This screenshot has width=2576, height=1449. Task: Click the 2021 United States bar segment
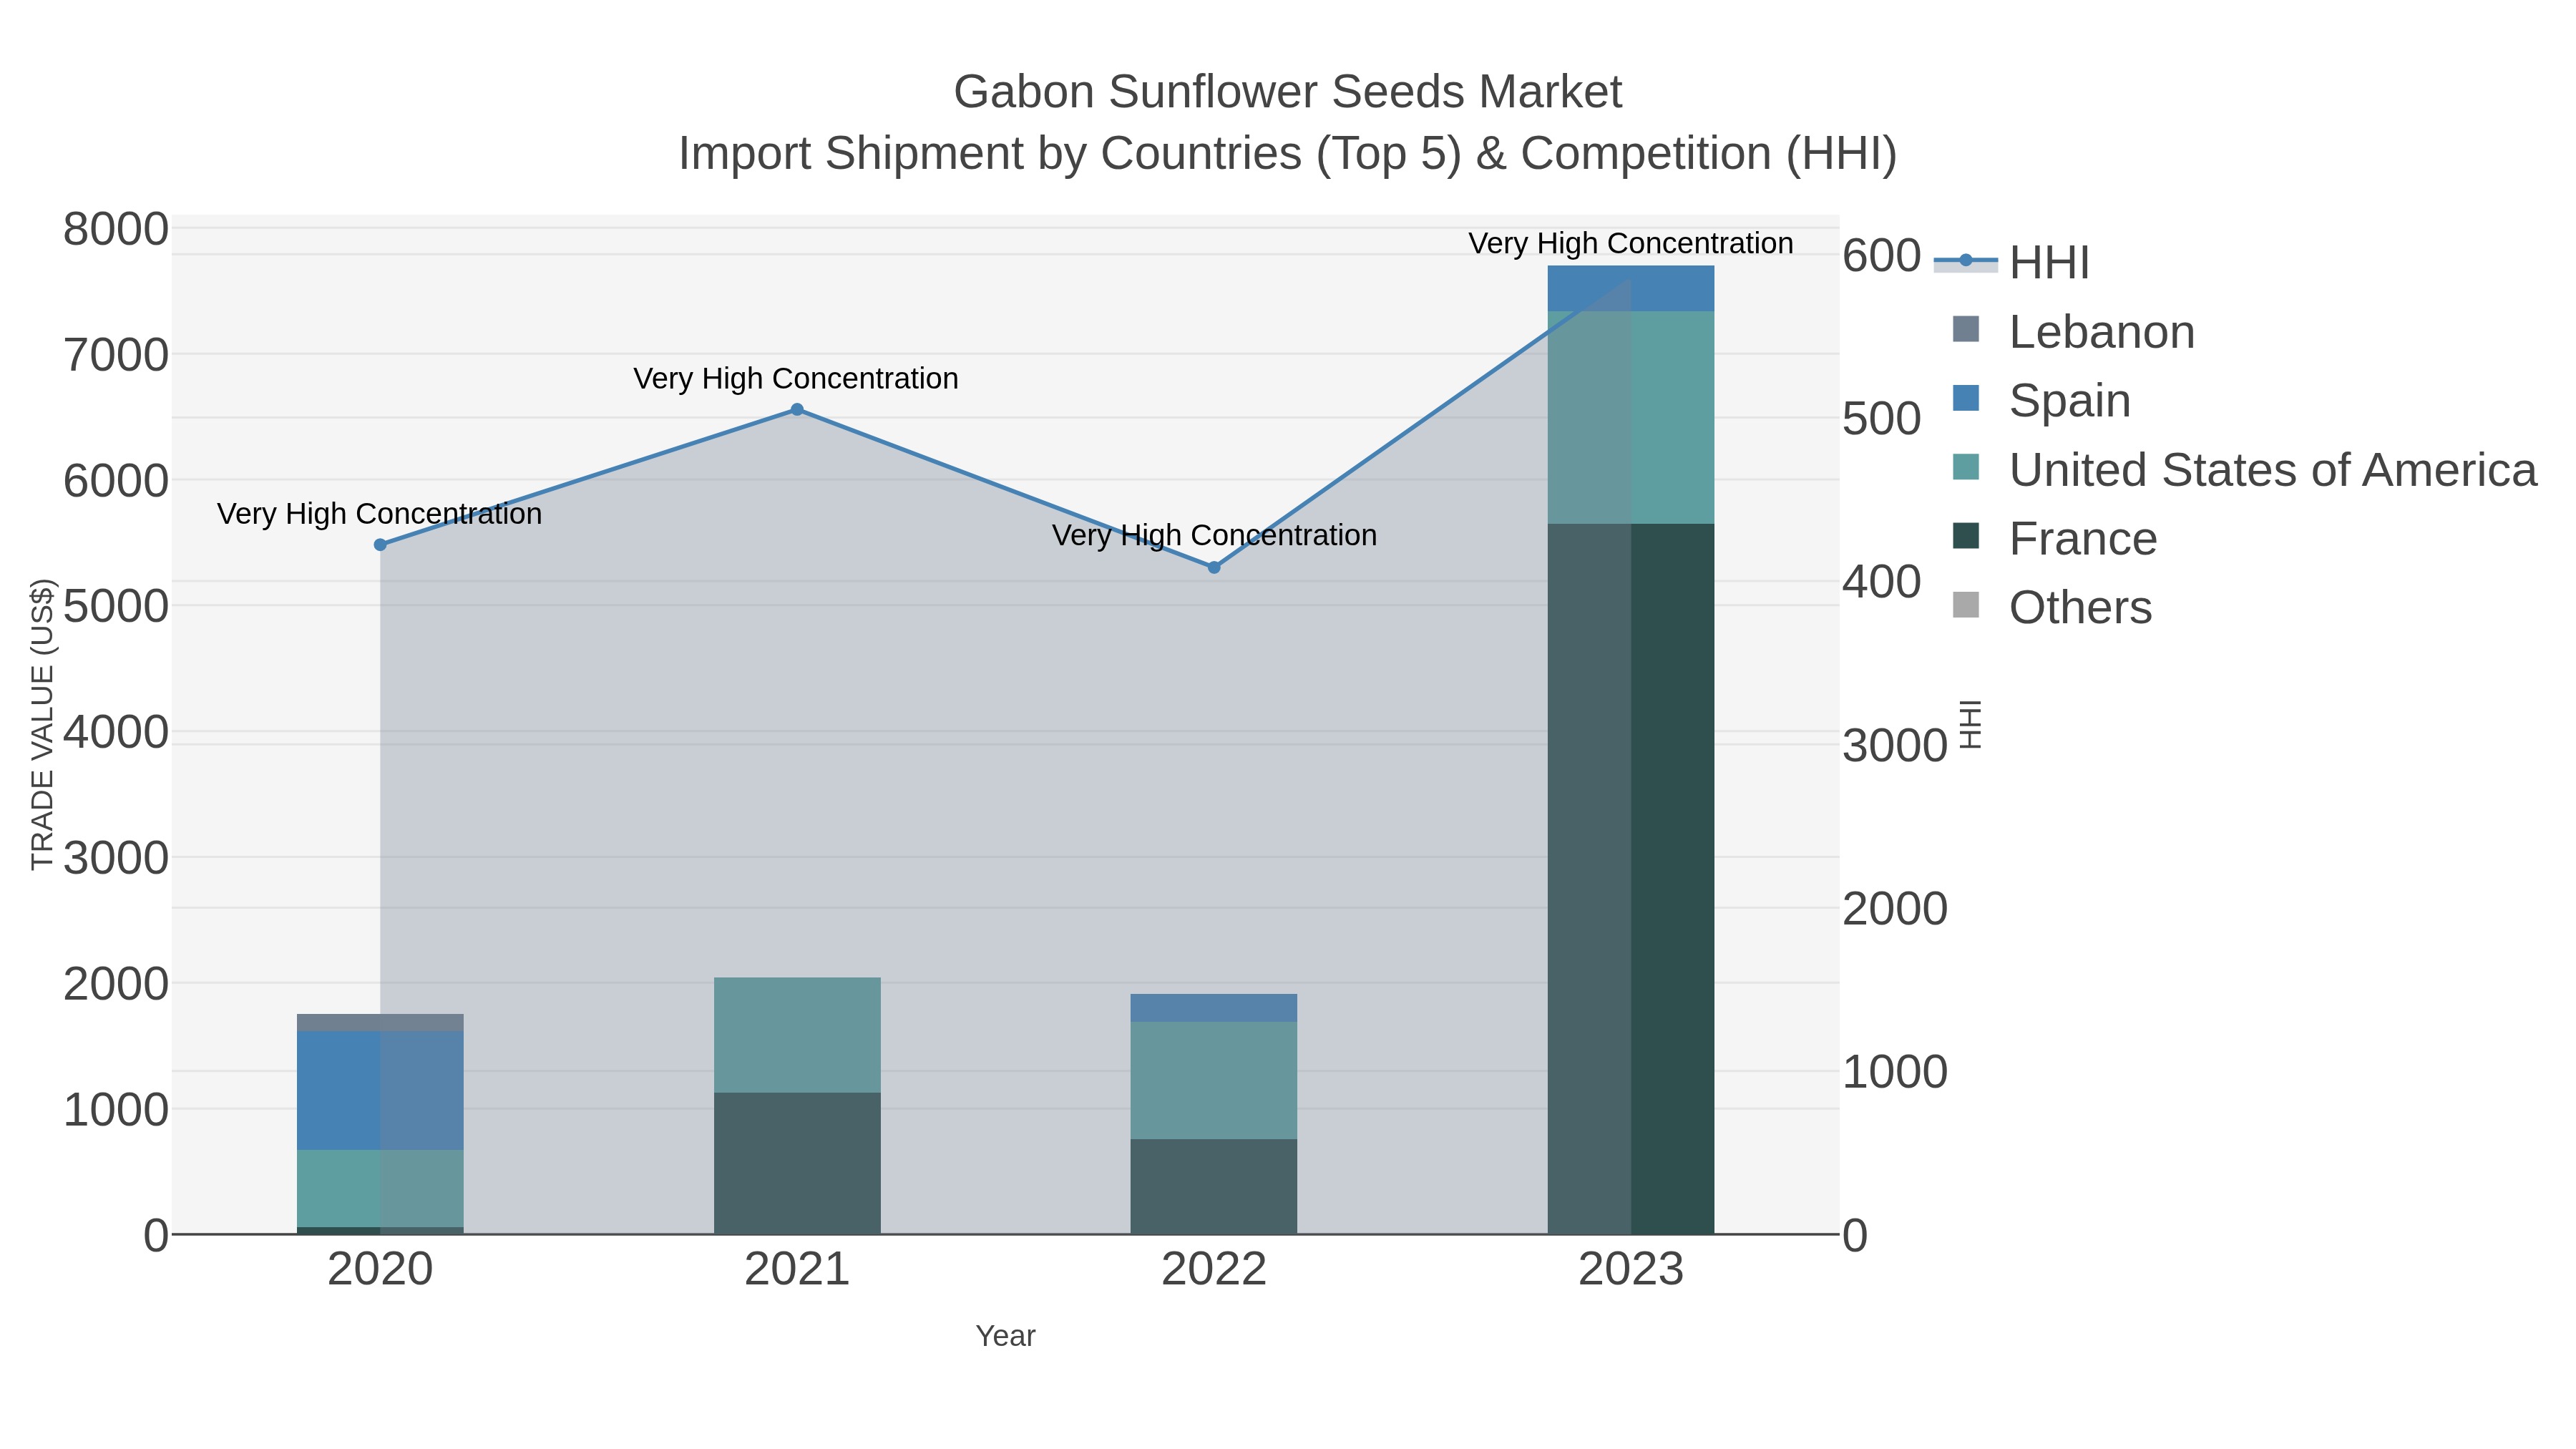click(x=797, y=1035)
